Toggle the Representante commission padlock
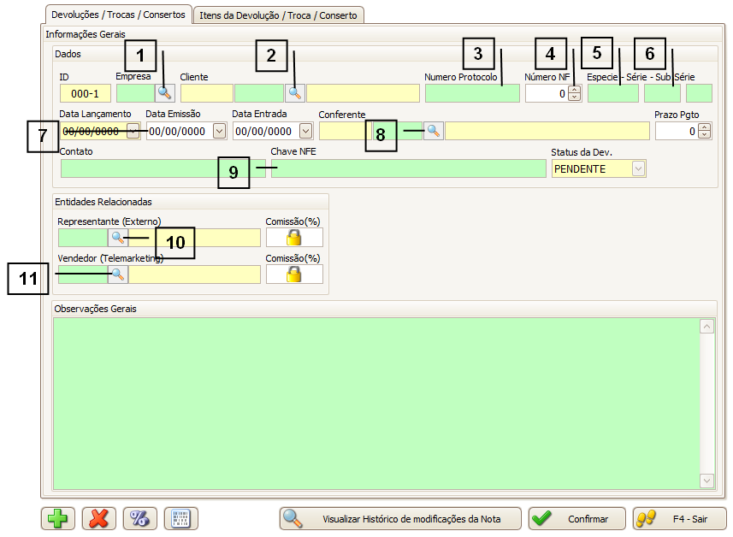This screenshot has height=537, width=733. coord(294,238)
